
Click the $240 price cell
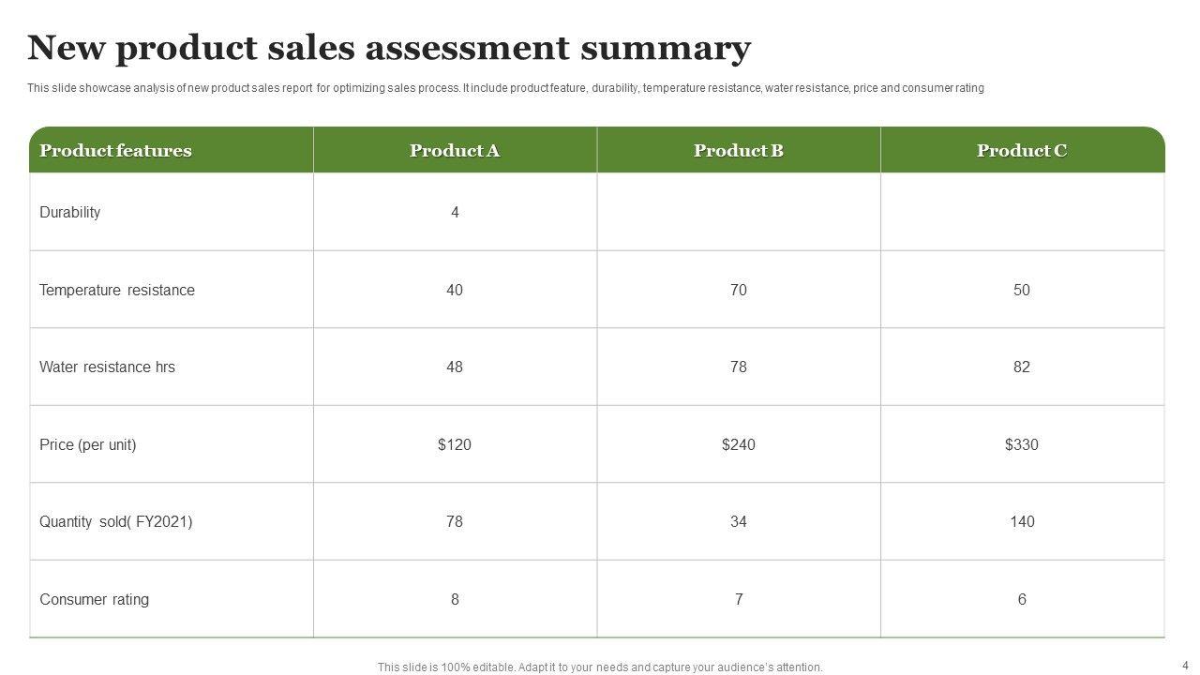pyautogui.click(x=739, y=445)
